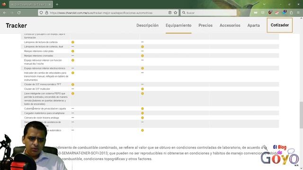Select row 'Lámparas de lectura de cortesía, dual'
Screen dimensions: 303x170
pos(150,47)
